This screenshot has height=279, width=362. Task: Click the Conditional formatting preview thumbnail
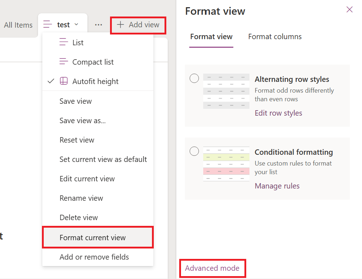click(226, 163)
